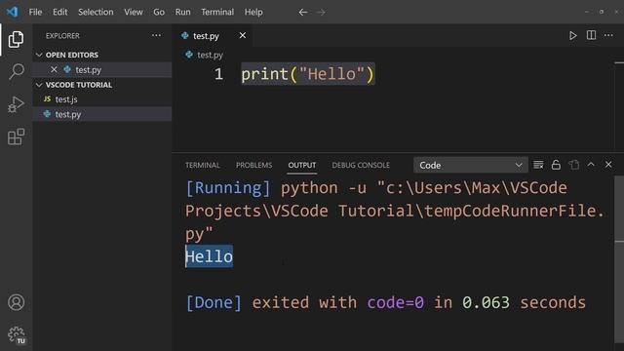This screenshot has height=351, width=624.
Task: Open the Explorer view in activity bar
Action: click(x=16, y=39)
